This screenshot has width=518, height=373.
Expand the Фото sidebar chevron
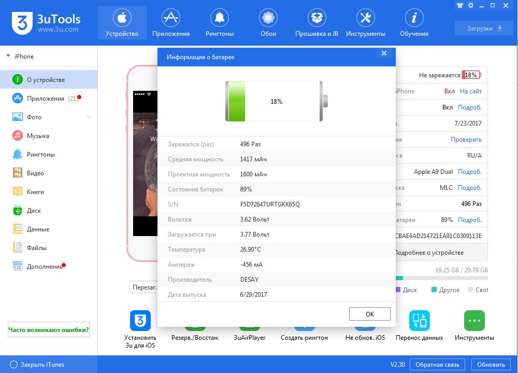[x=89, y=117]
